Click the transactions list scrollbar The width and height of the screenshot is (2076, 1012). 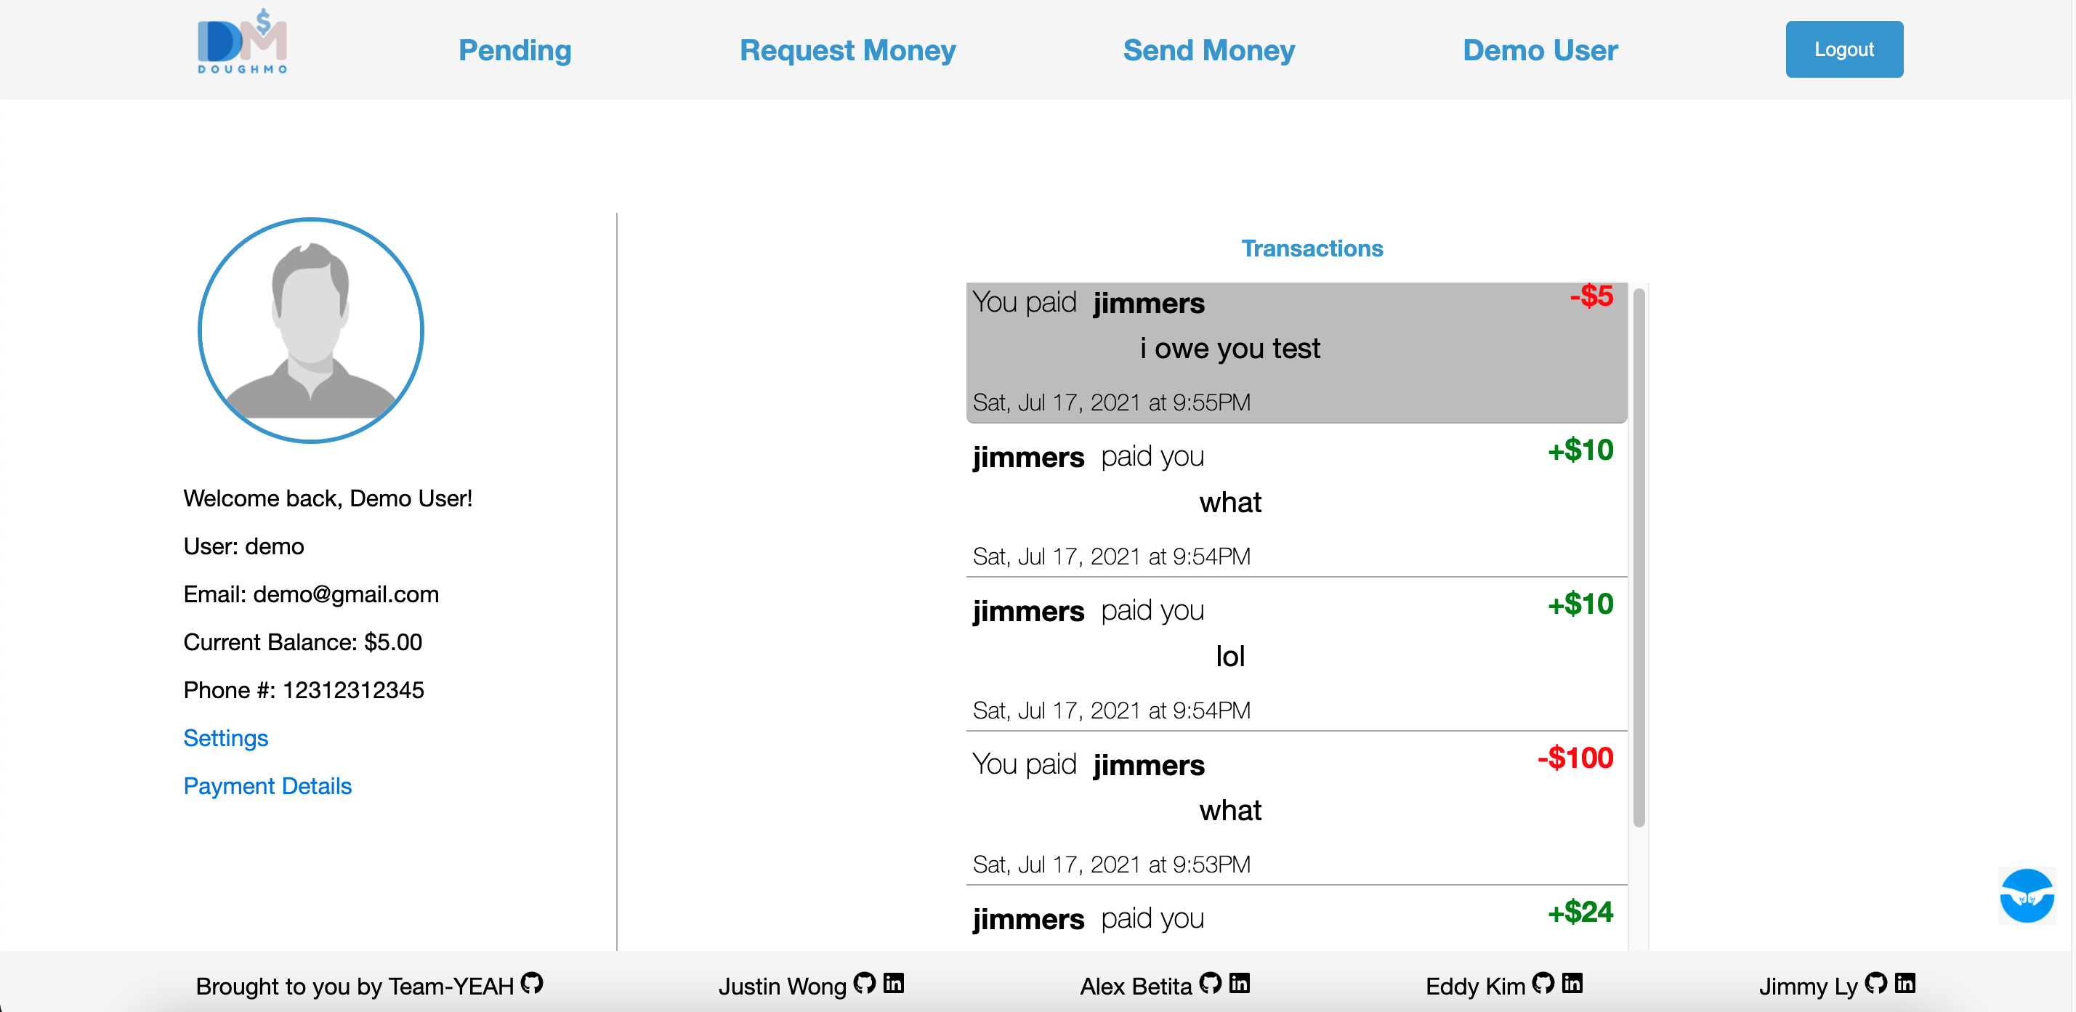(1639, 556)
